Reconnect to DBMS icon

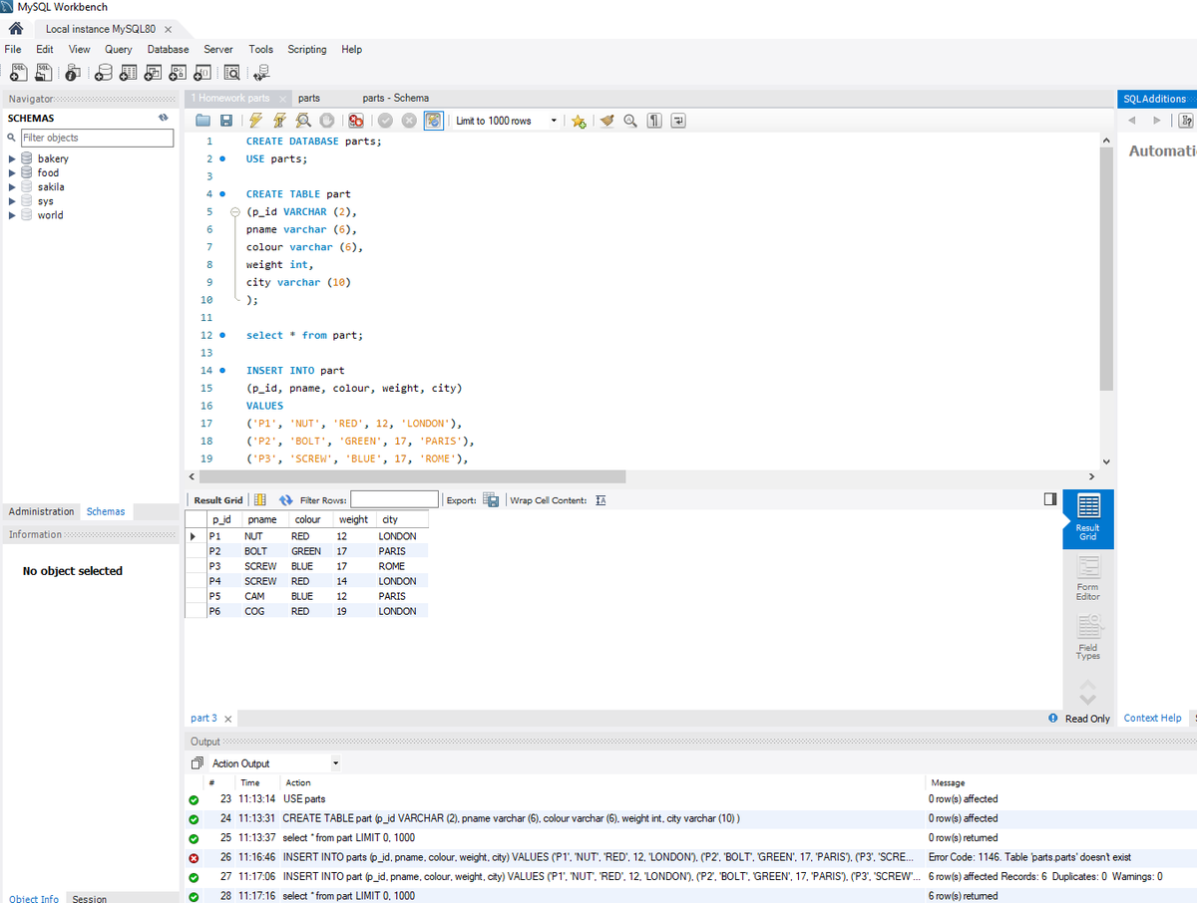click(262, 72)
